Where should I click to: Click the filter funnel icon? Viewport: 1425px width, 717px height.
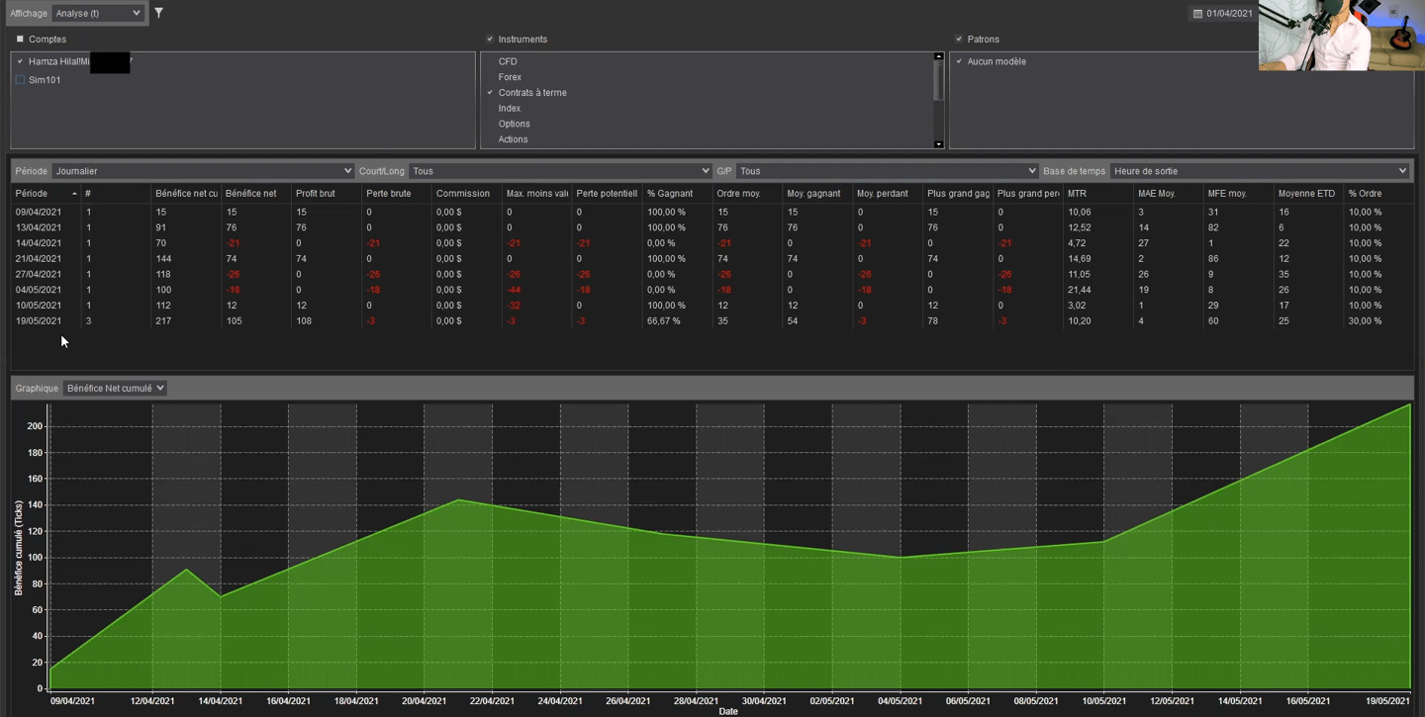coord(158,13)
